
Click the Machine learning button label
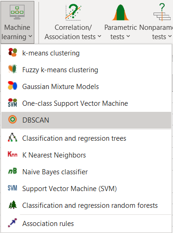click(x=15, y=32)
